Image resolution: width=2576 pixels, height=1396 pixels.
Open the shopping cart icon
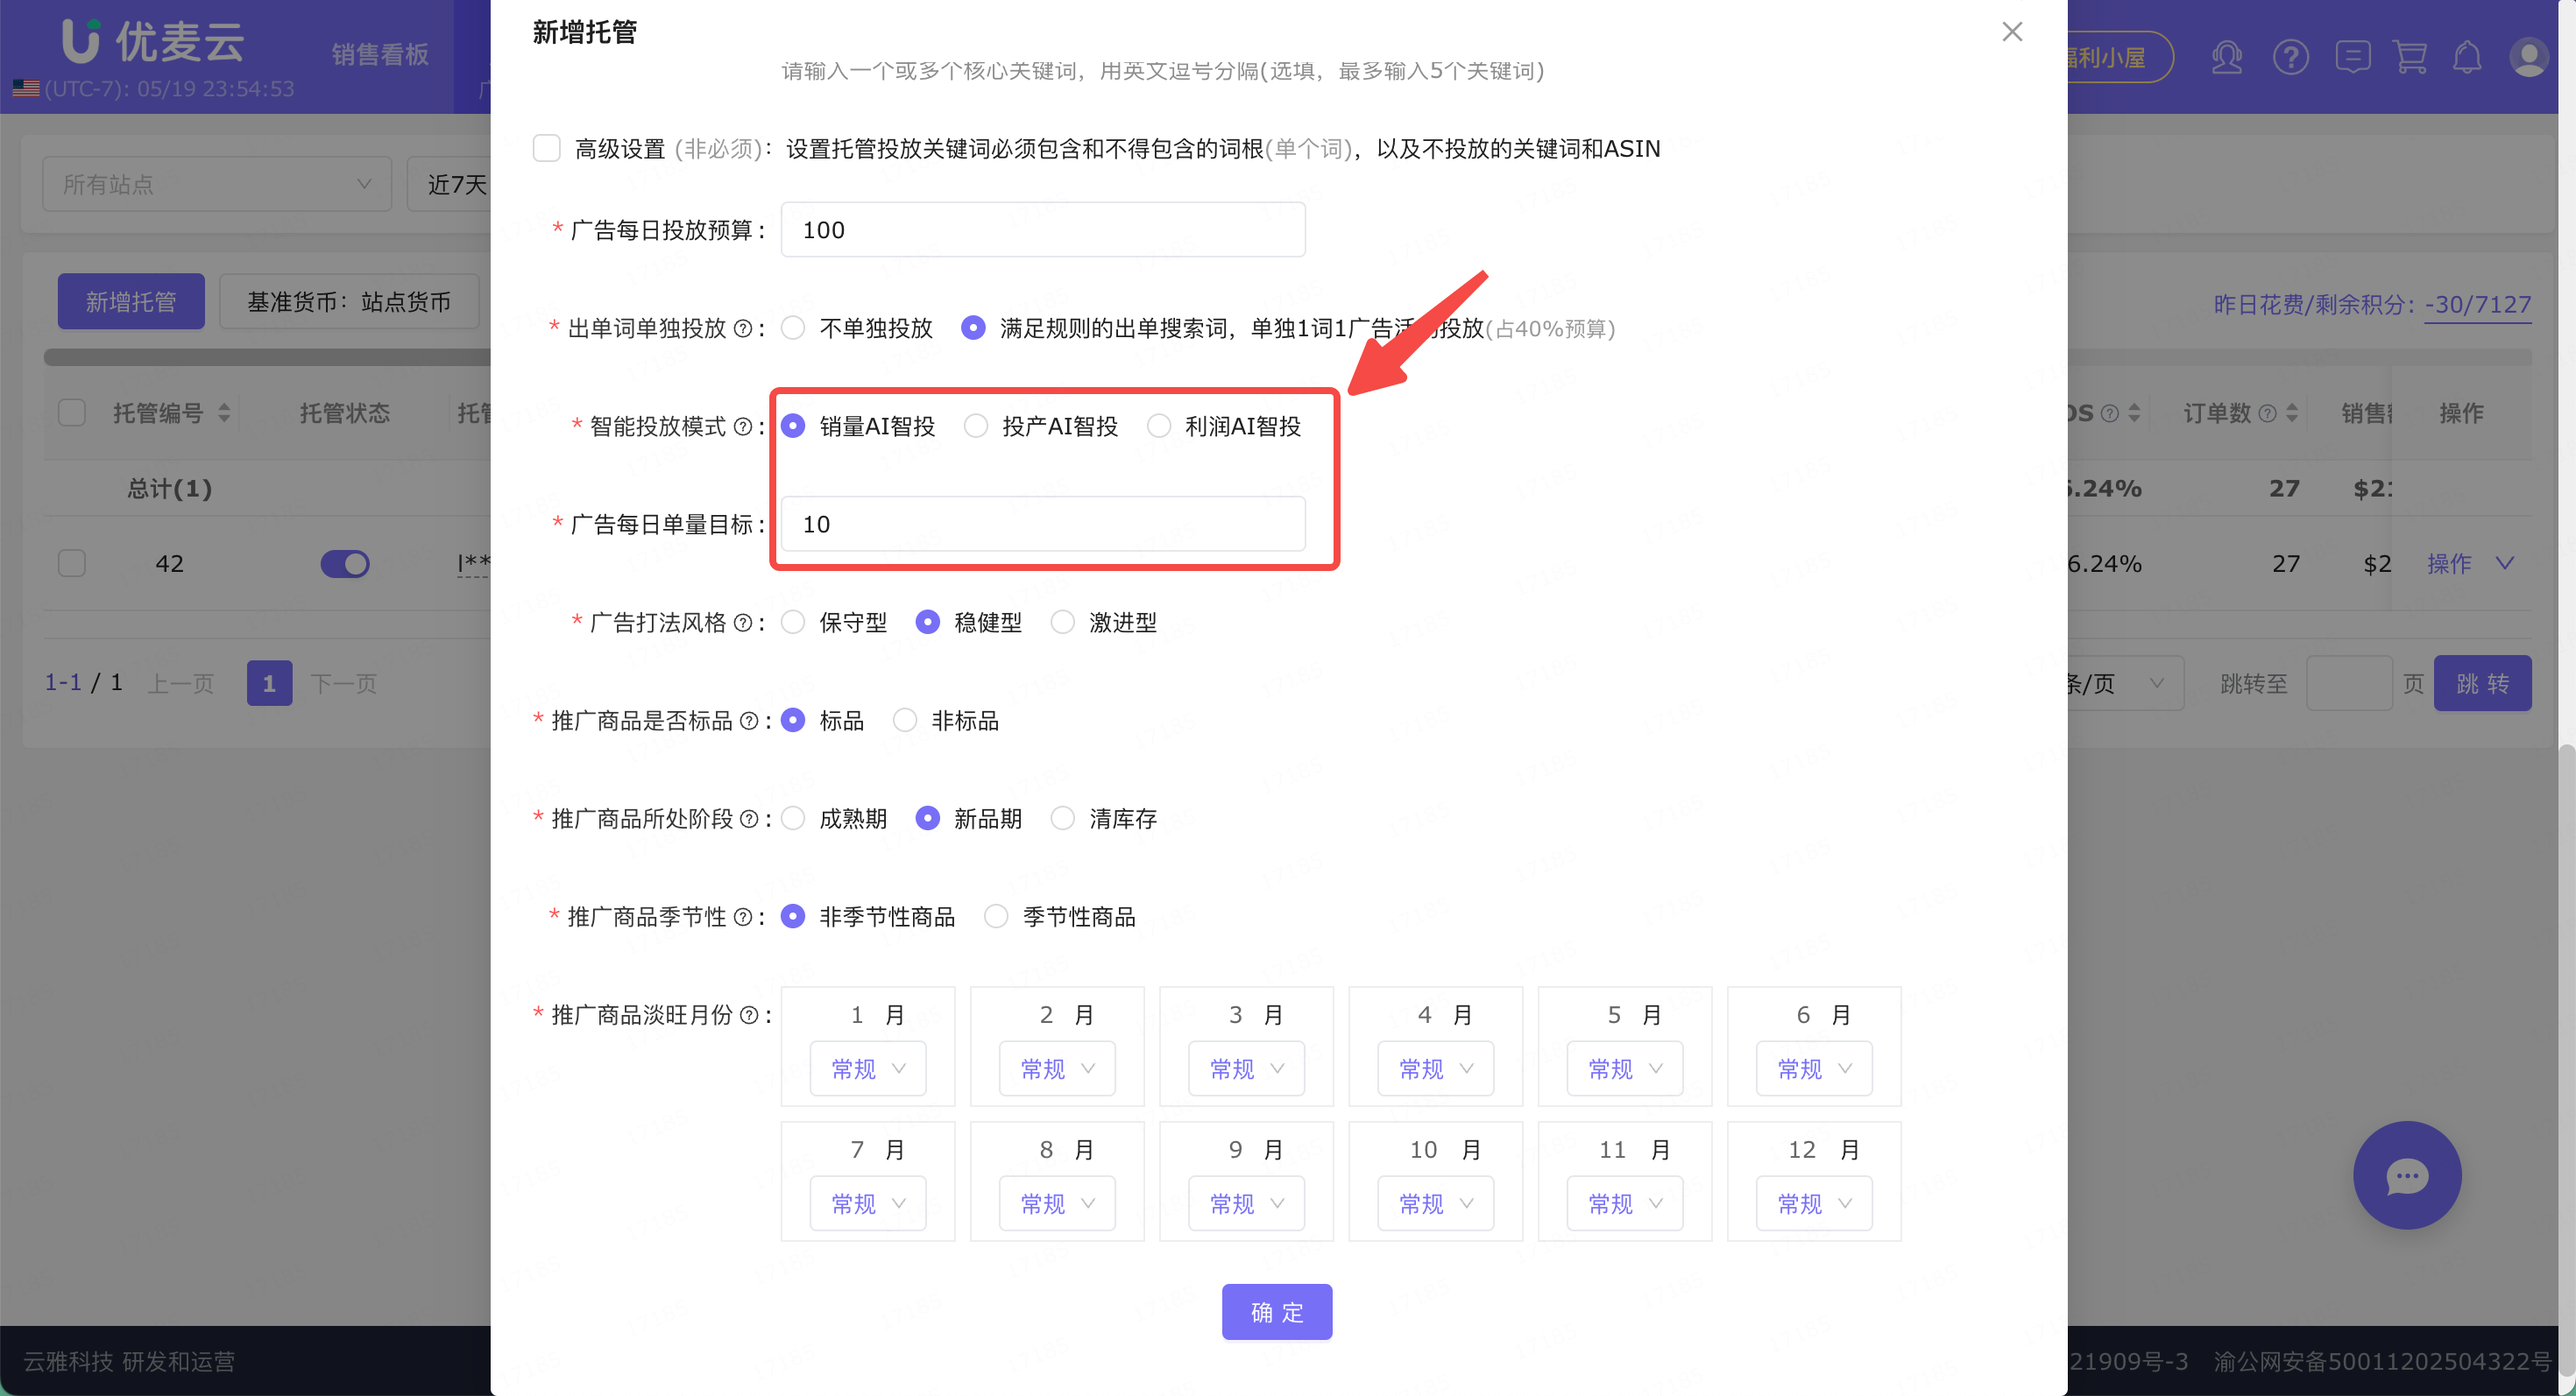pyautogui.click(x=2410, y=57)
